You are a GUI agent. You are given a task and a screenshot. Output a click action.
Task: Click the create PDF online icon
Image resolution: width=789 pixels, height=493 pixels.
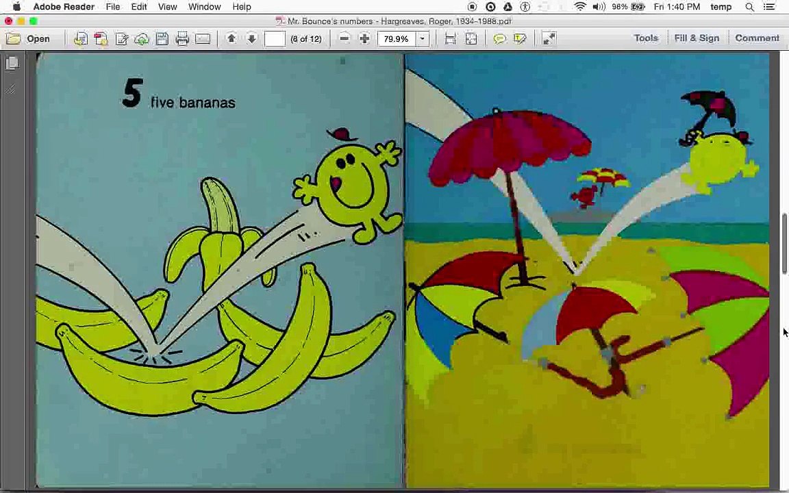pyautogui.click(x=101, y=39)
